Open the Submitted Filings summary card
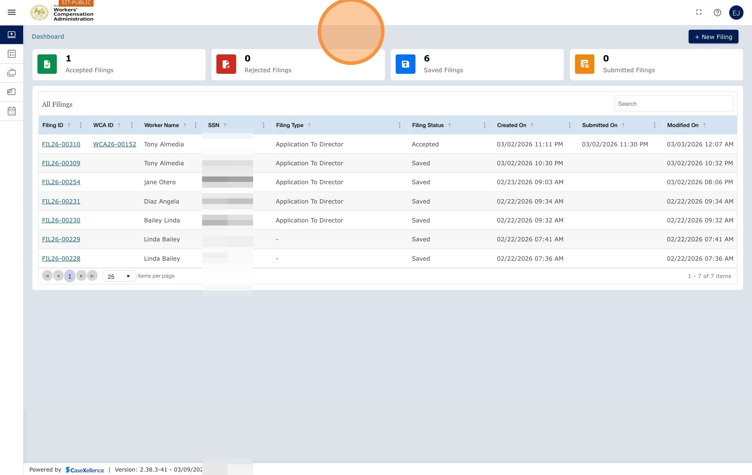This screenshot has height=475, width=752. click(x=656, y=64)
